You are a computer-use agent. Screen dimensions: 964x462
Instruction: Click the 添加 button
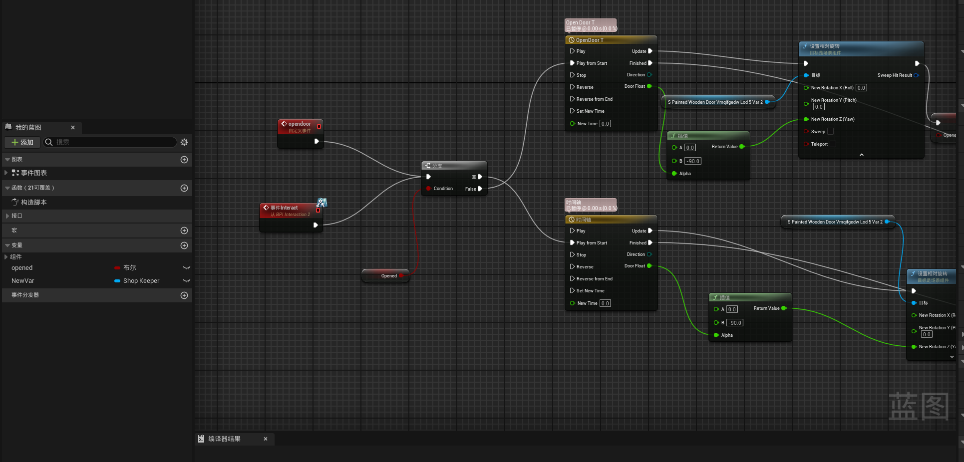tap(22, 142)
